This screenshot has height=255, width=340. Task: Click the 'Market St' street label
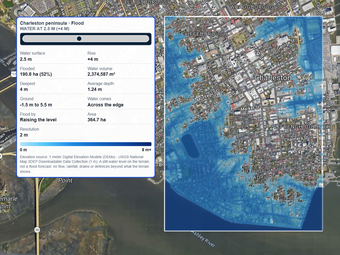click(250, 108)
